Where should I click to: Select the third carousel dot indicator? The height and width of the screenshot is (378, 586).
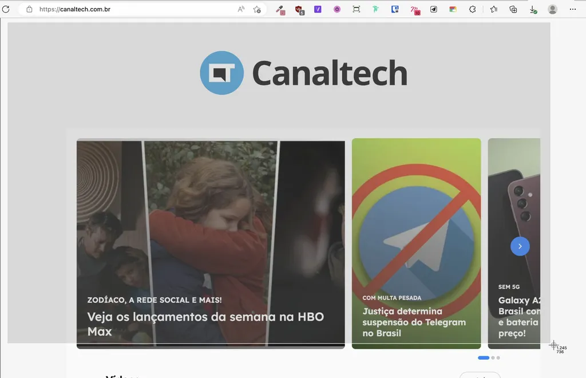pyautogui.click(x=498, y=358)
